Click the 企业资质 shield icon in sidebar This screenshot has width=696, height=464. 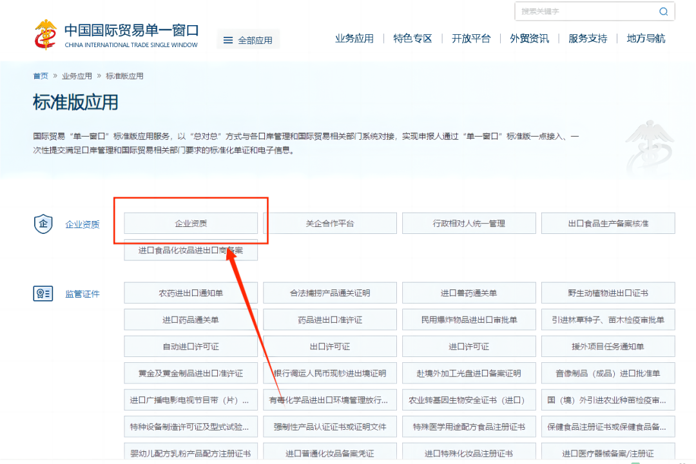(x=43, y=224)
